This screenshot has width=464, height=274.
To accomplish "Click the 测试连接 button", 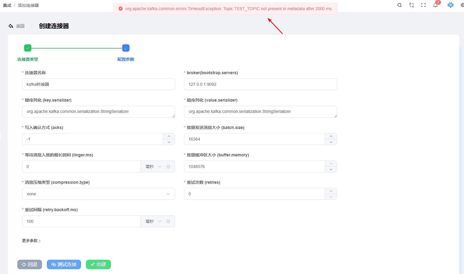I will click(64, 264).
